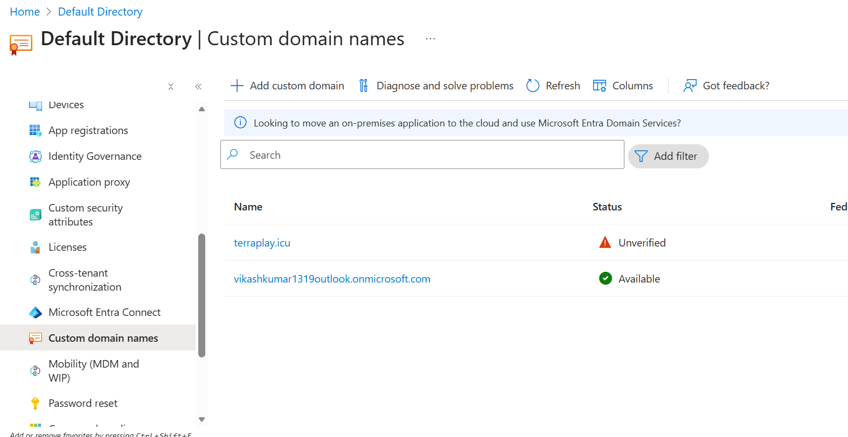
Task: Click the wrench diagnose icon
Action: pos(364,86)
